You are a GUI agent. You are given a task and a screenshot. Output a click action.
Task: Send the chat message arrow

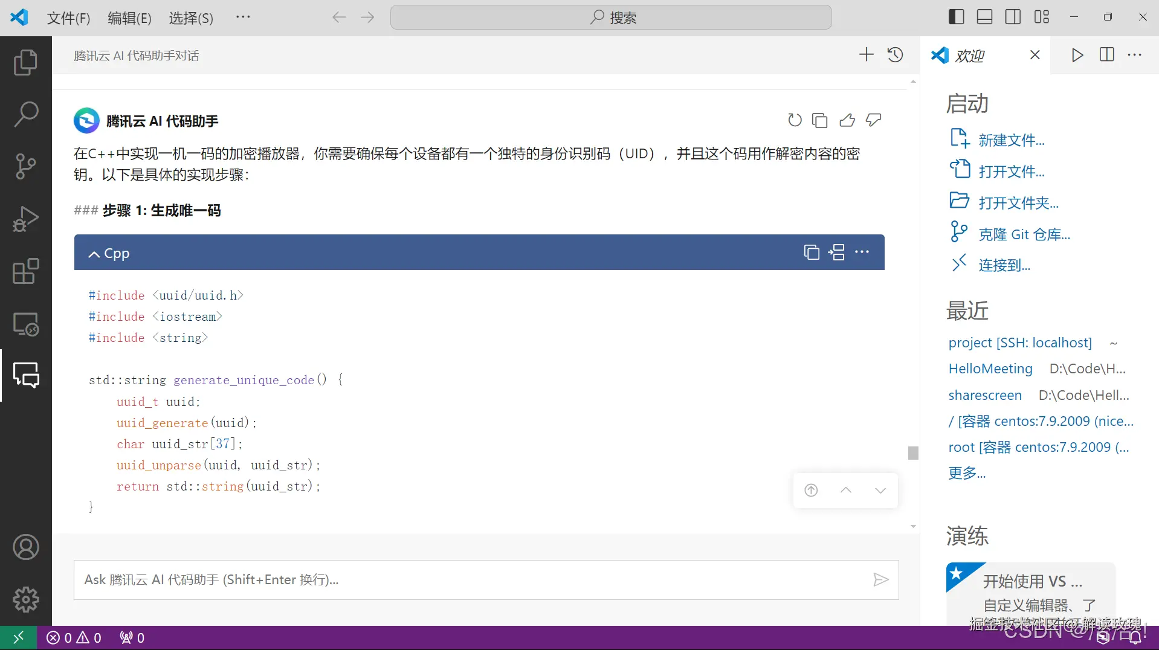[881, 580]
